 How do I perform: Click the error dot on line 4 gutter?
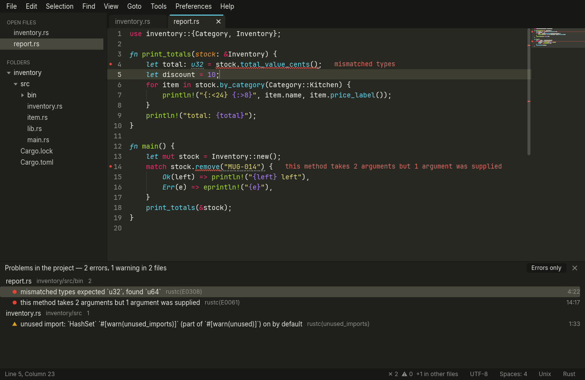point(111,64)
